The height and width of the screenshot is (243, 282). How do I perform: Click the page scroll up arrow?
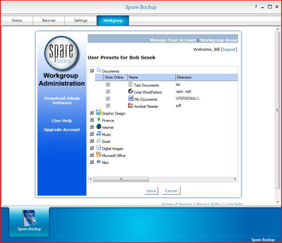(278, 29)
